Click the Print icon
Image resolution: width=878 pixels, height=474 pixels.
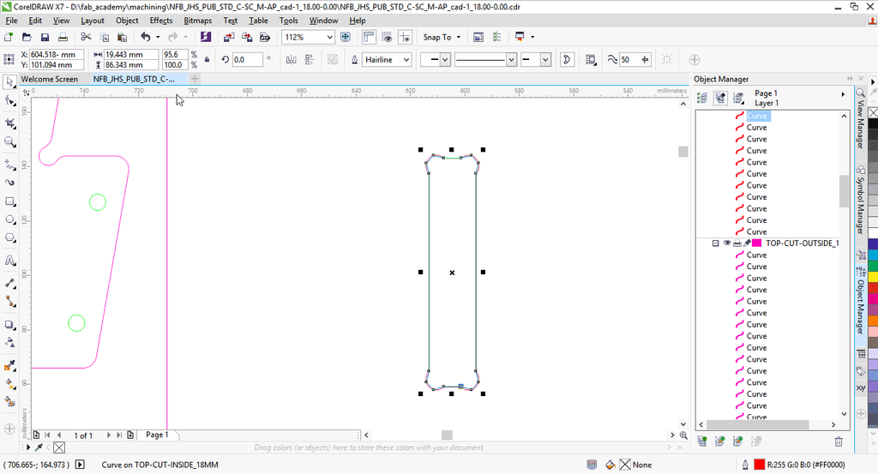pyautogui.click(x=63, y=37)
